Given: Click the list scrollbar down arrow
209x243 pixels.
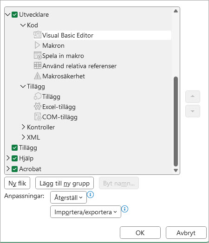Looking at the screenshot, I should [x=176, y=170].
